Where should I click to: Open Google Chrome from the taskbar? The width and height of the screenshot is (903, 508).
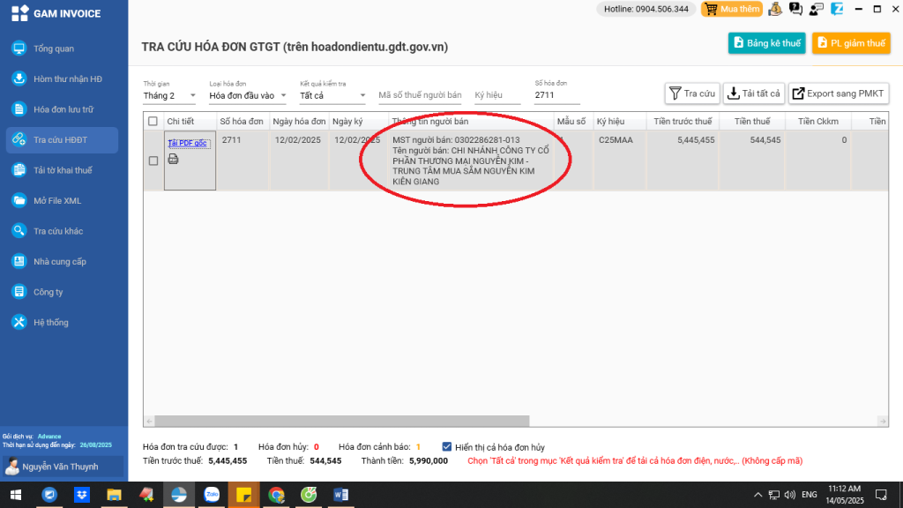click(x=276, y=495)
